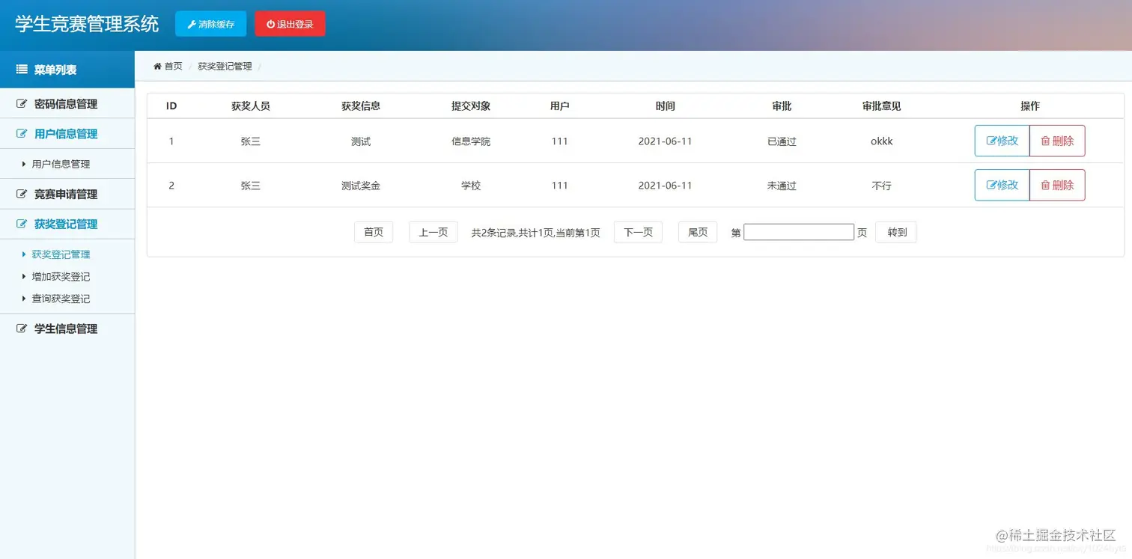Click the pencil icon beside 密码信息管理
1132x559 pixels.
21,104
